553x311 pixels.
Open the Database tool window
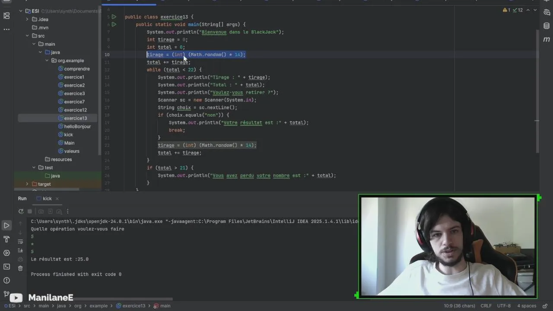click(547, 26)
